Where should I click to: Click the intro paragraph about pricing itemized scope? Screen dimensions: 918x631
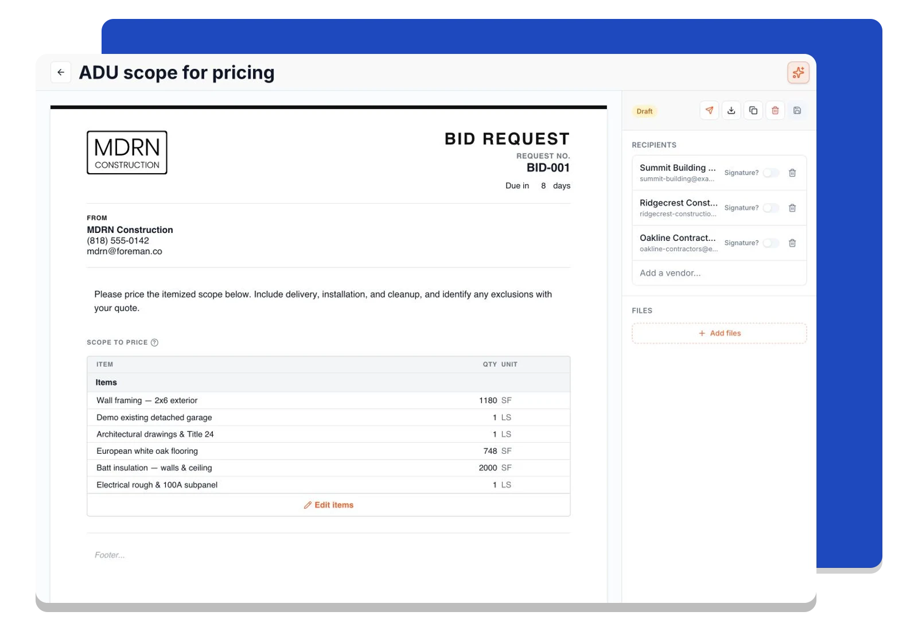coord(323,301)
